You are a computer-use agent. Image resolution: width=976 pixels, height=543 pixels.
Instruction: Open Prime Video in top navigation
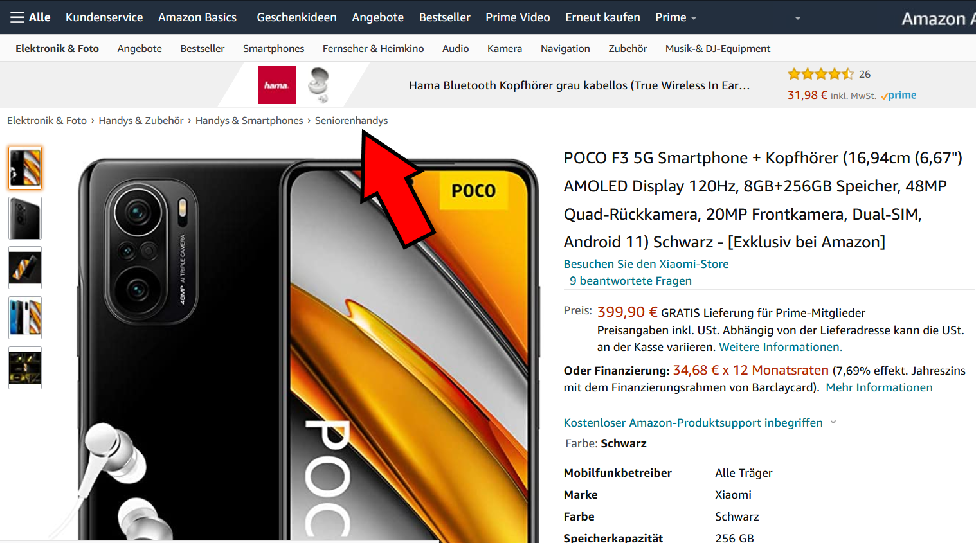coord(518,17)
